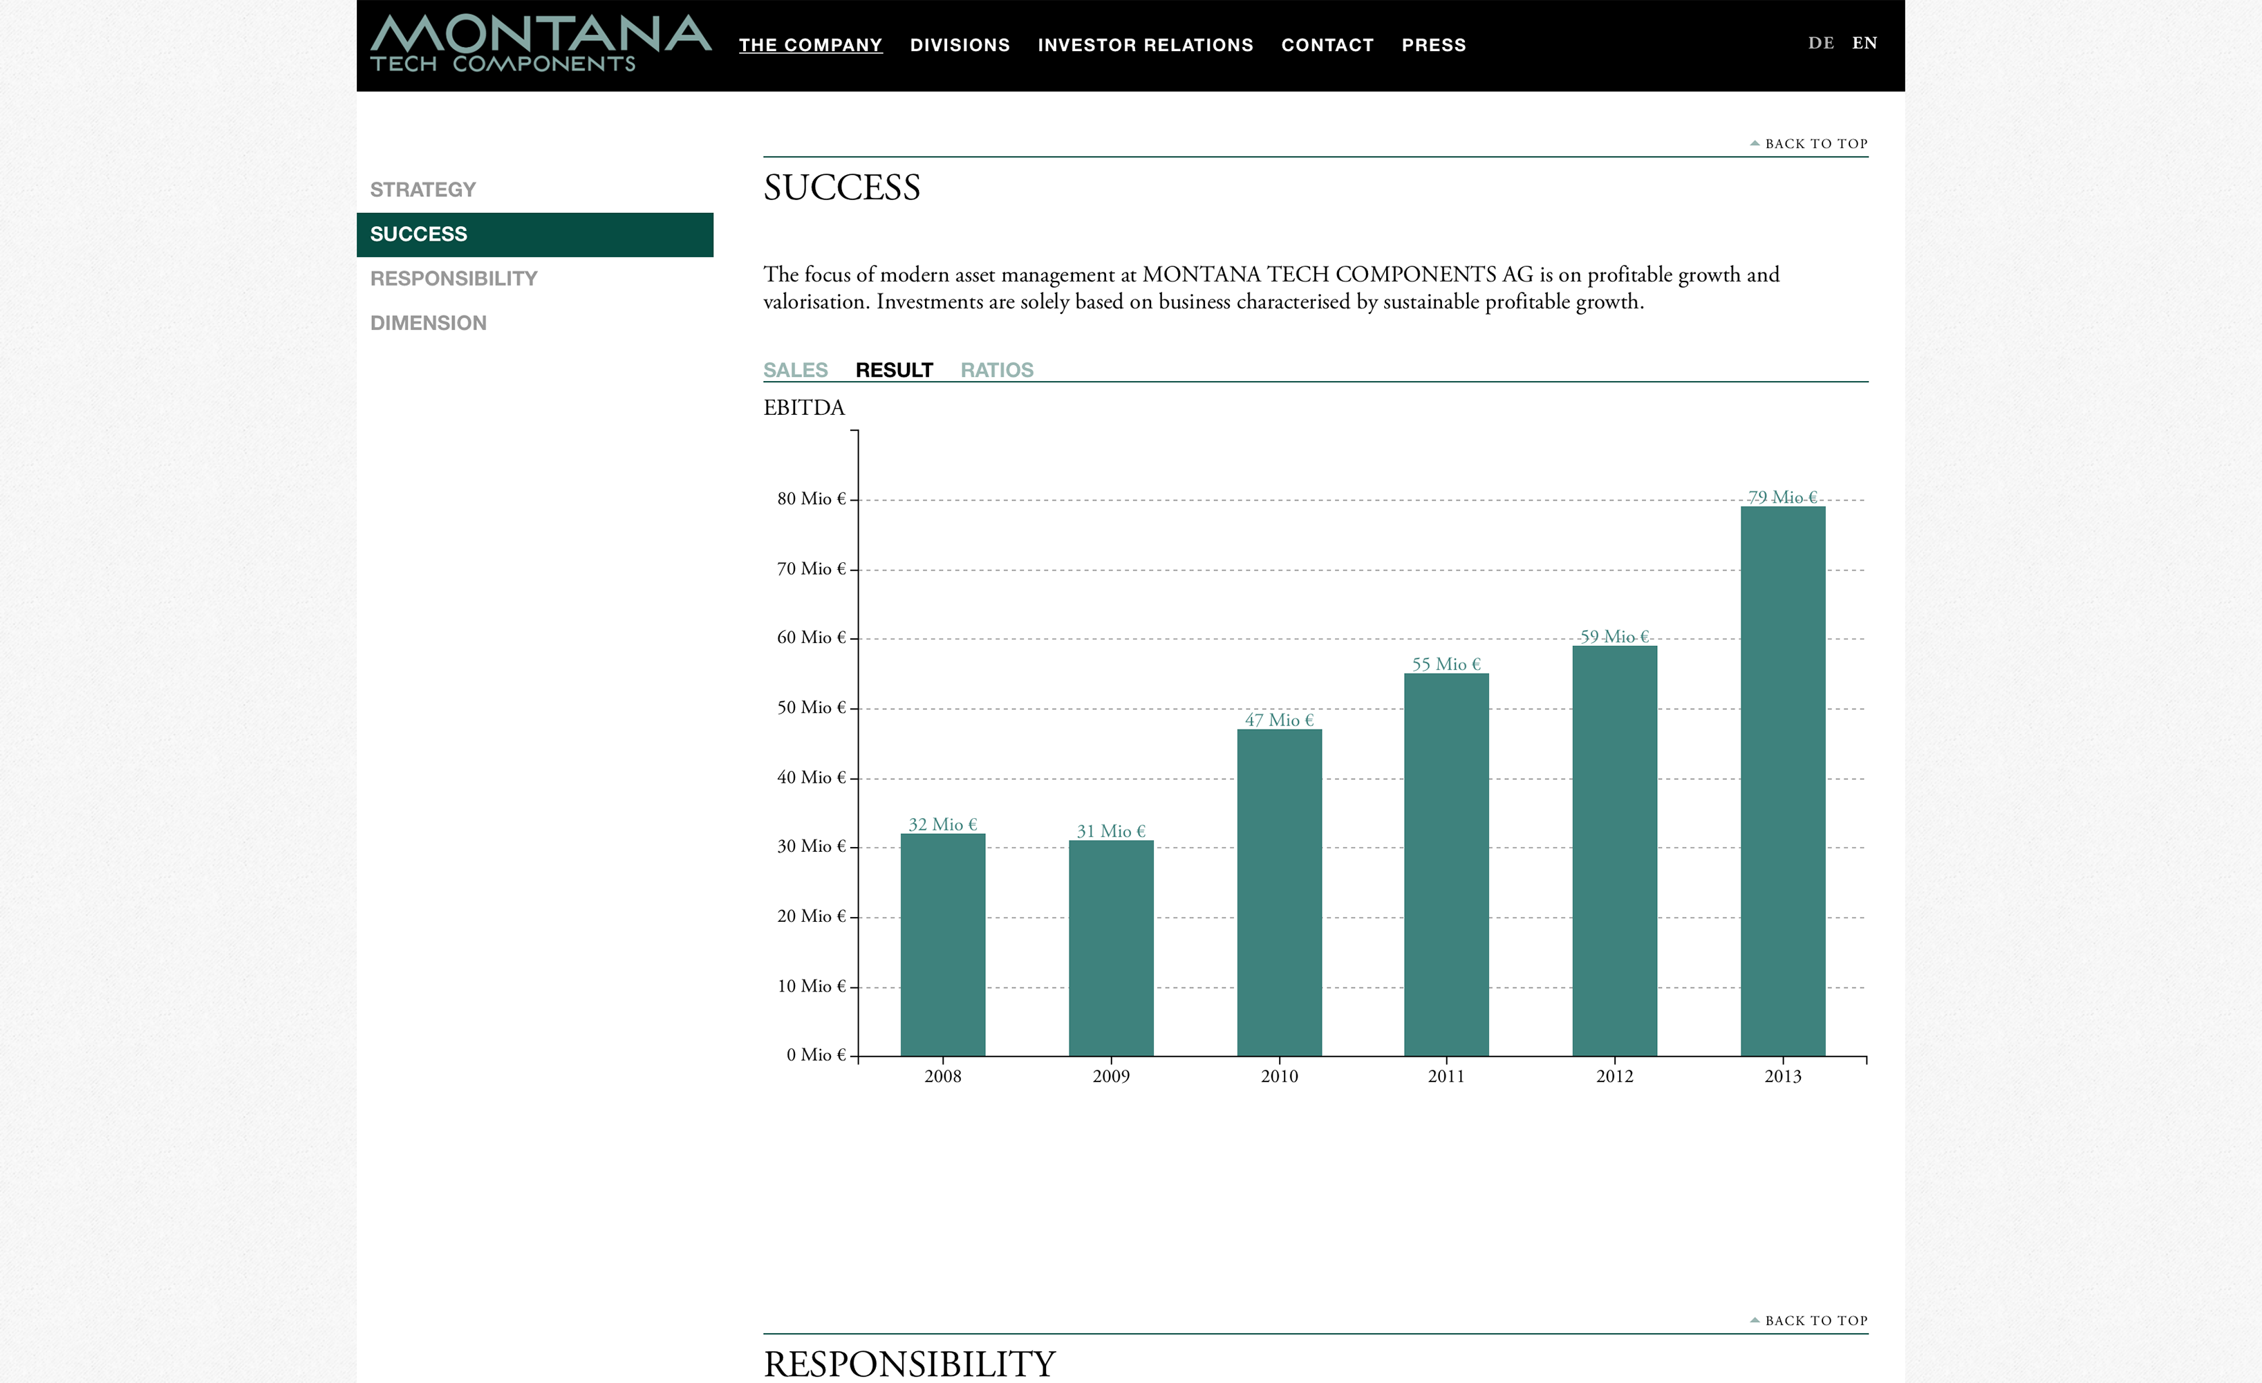Jump to Responsibility sidebar section

click(x=454, y=279)
